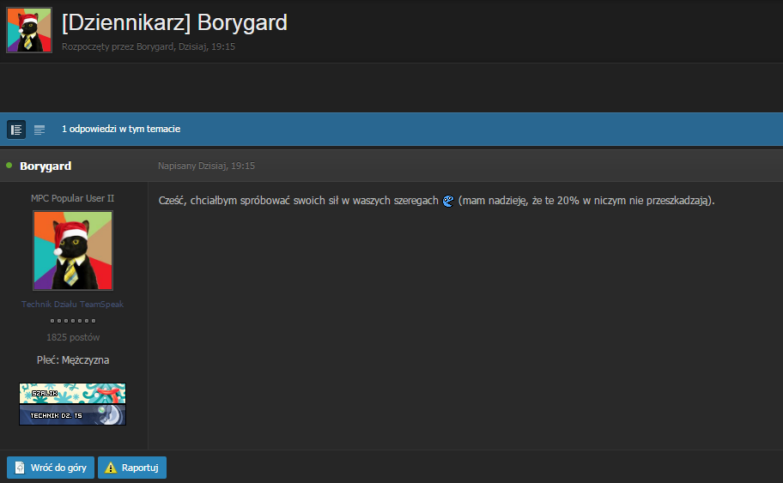This screenshot has height=483, width=783.
Task: Click the topic title [Dziennikarz] Borygard
Action: click(x=174, y=22)
